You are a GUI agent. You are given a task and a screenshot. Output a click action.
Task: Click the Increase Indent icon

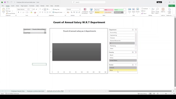pos(50,12)
